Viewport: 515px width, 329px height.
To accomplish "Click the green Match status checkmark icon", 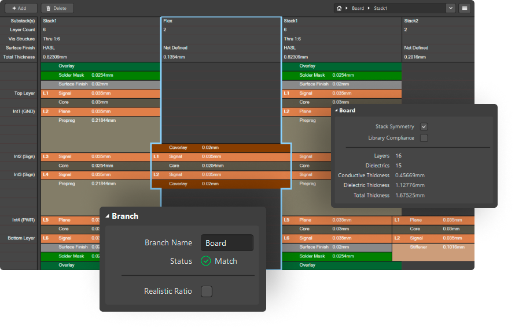I will 205,261.
